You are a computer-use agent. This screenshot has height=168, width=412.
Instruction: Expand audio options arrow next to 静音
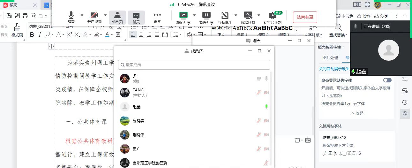[x=82, y=15]
